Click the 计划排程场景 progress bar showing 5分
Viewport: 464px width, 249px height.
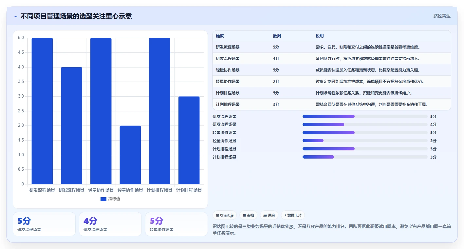click(365, 149)
